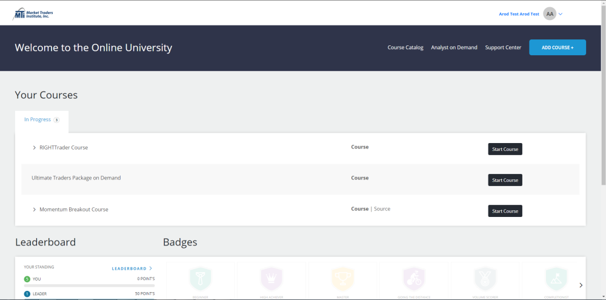Click the YOUR STANDING label
Viewport: 606px width, 300px height.
click(39, 267)
